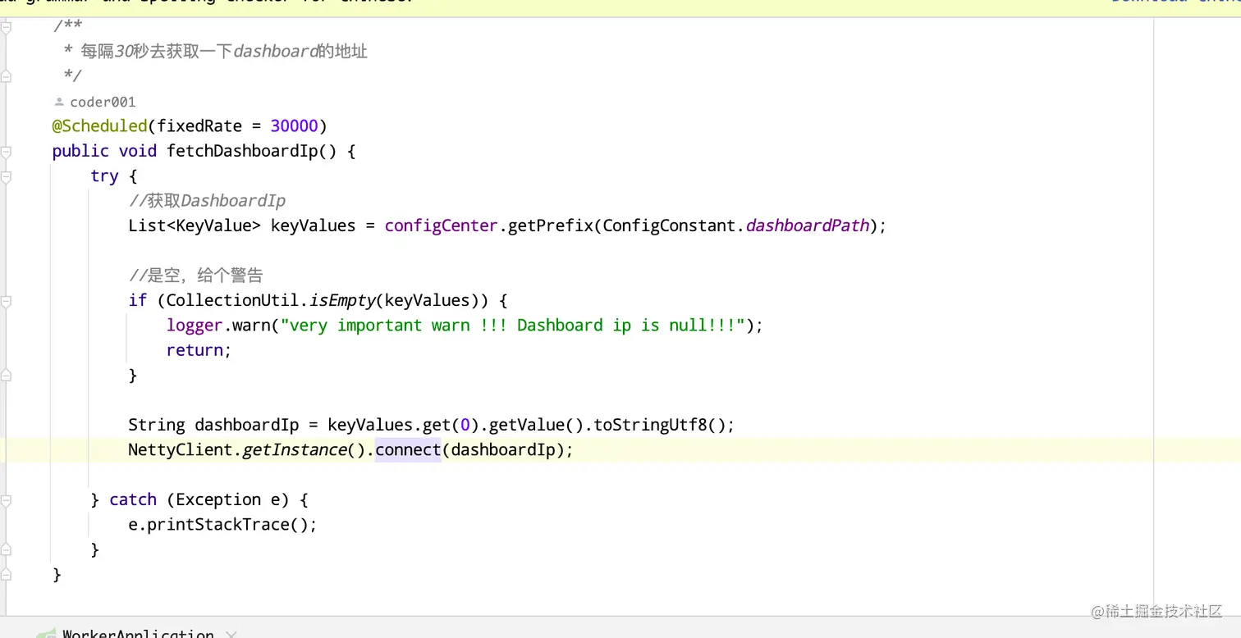Fold the if CollectionUtil.isEmpty block

7,301
